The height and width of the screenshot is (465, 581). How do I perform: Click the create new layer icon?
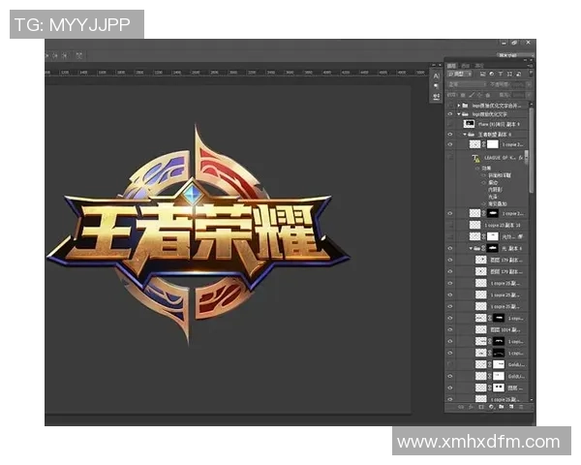click(511, 407)
